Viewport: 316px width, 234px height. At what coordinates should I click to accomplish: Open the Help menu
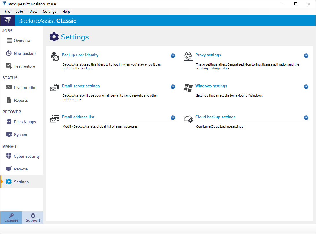[66, 12]
